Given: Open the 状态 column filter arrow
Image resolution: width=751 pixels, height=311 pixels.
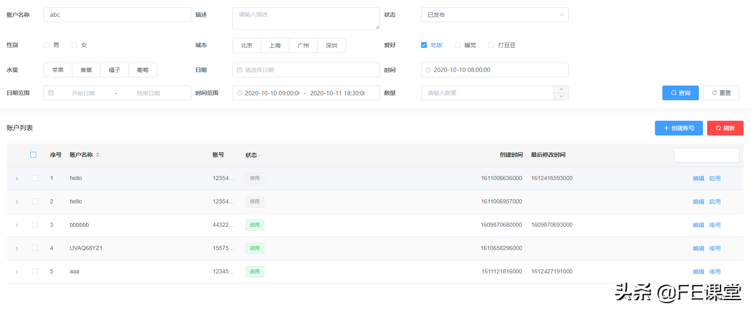Looking at the screenshot, I should pos(259,155).
